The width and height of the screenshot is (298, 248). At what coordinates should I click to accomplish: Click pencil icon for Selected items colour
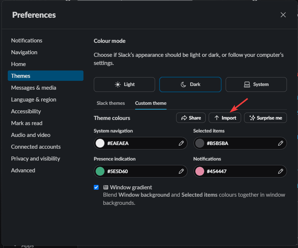tap(281, 143)
